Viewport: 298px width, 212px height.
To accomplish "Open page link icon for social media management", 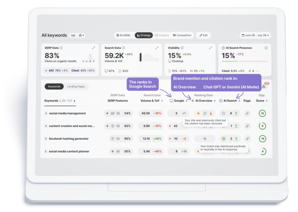I will (x=247, y=114).
